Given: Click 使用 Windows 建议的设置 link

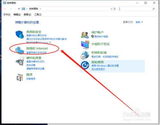Looking at the screenshot, I should 105,66.
